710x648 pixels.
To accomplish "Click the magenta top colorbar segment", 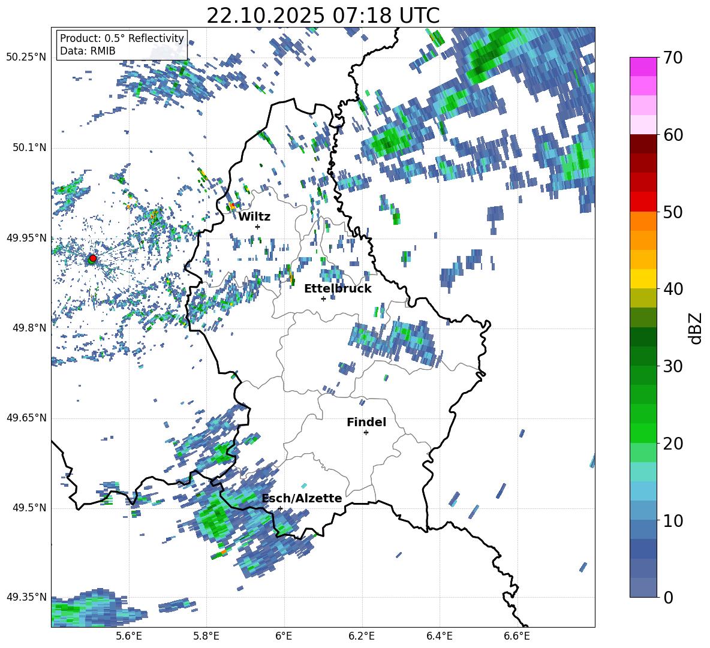I will 643,67.
